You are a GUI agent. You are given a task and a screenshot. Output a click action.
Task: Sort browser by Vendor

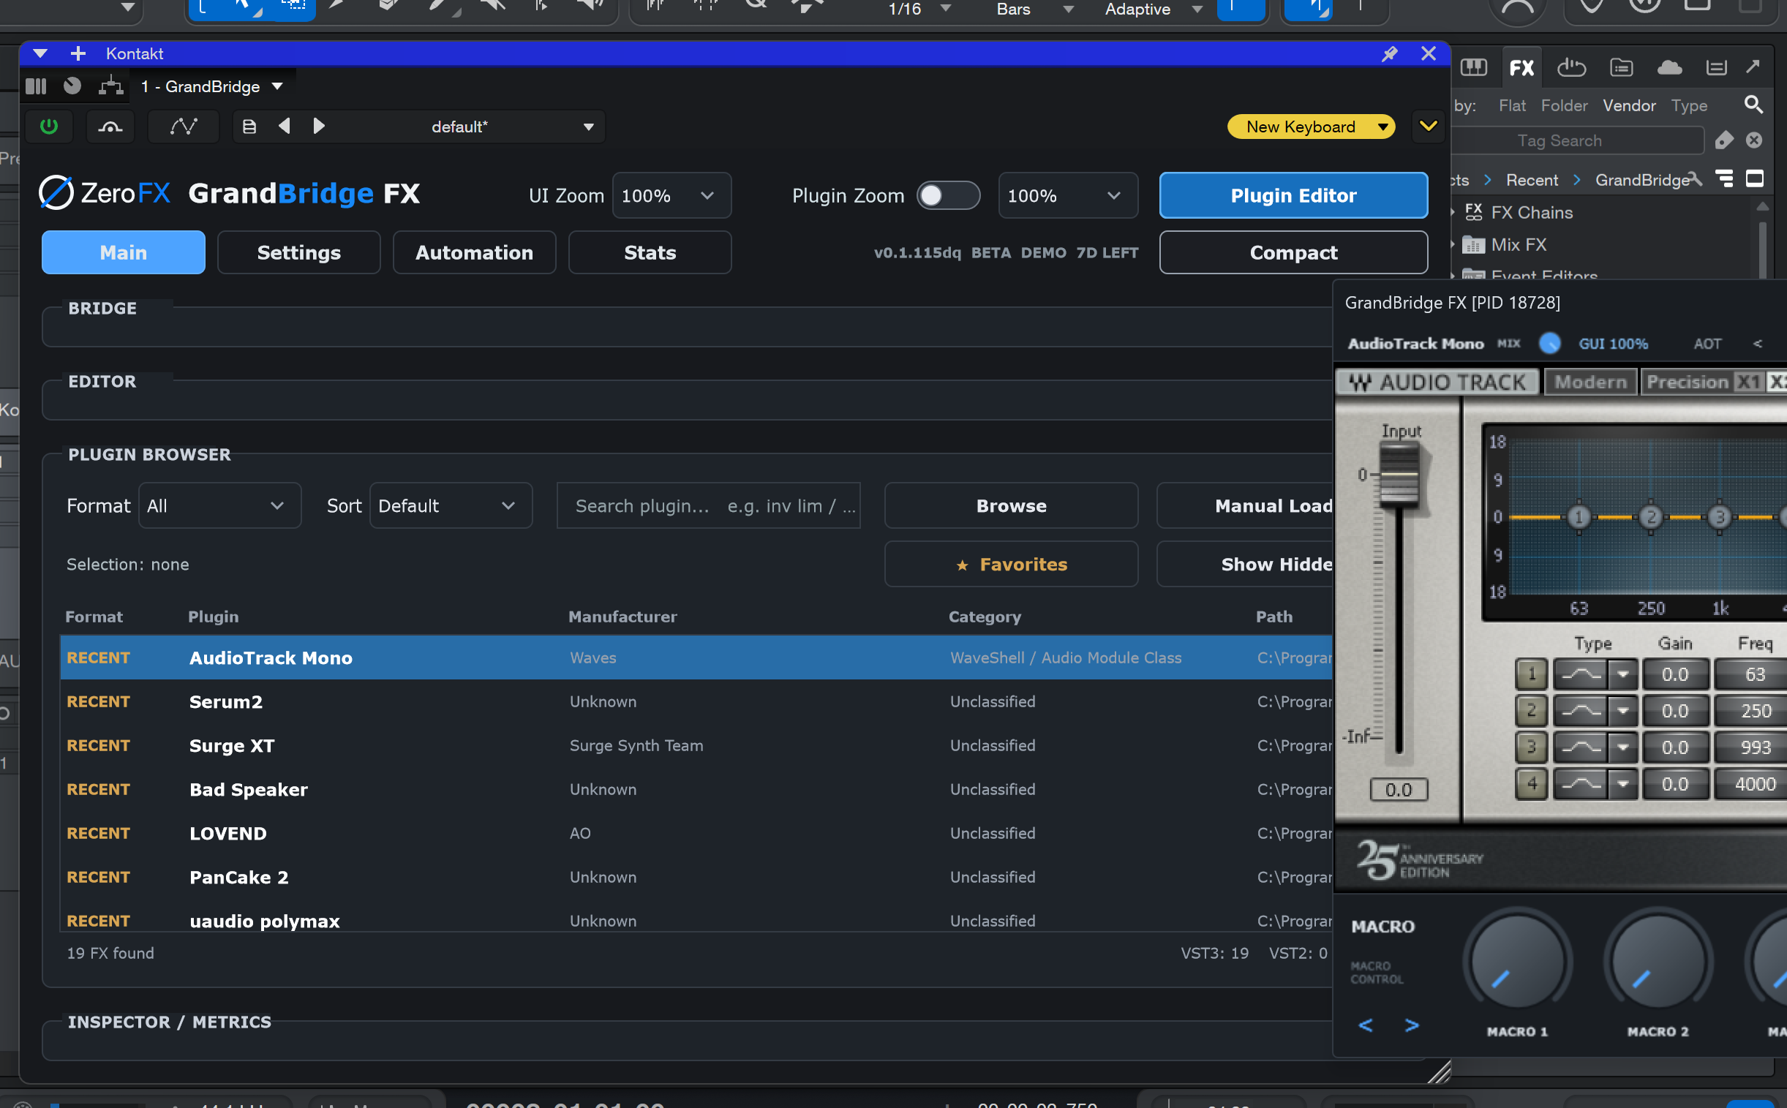click(x=1629, y=105)
